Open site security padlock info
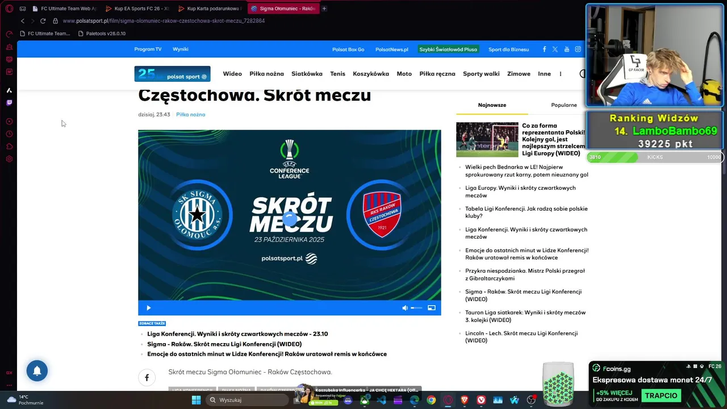 [x=55, y=21]
